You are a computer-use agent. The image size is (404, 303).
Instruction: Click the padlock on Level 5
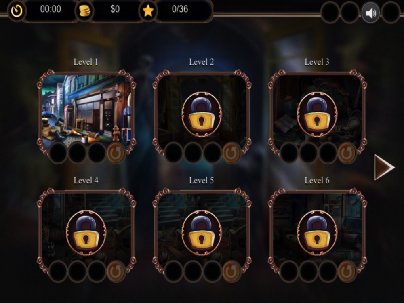pos(202,233)
